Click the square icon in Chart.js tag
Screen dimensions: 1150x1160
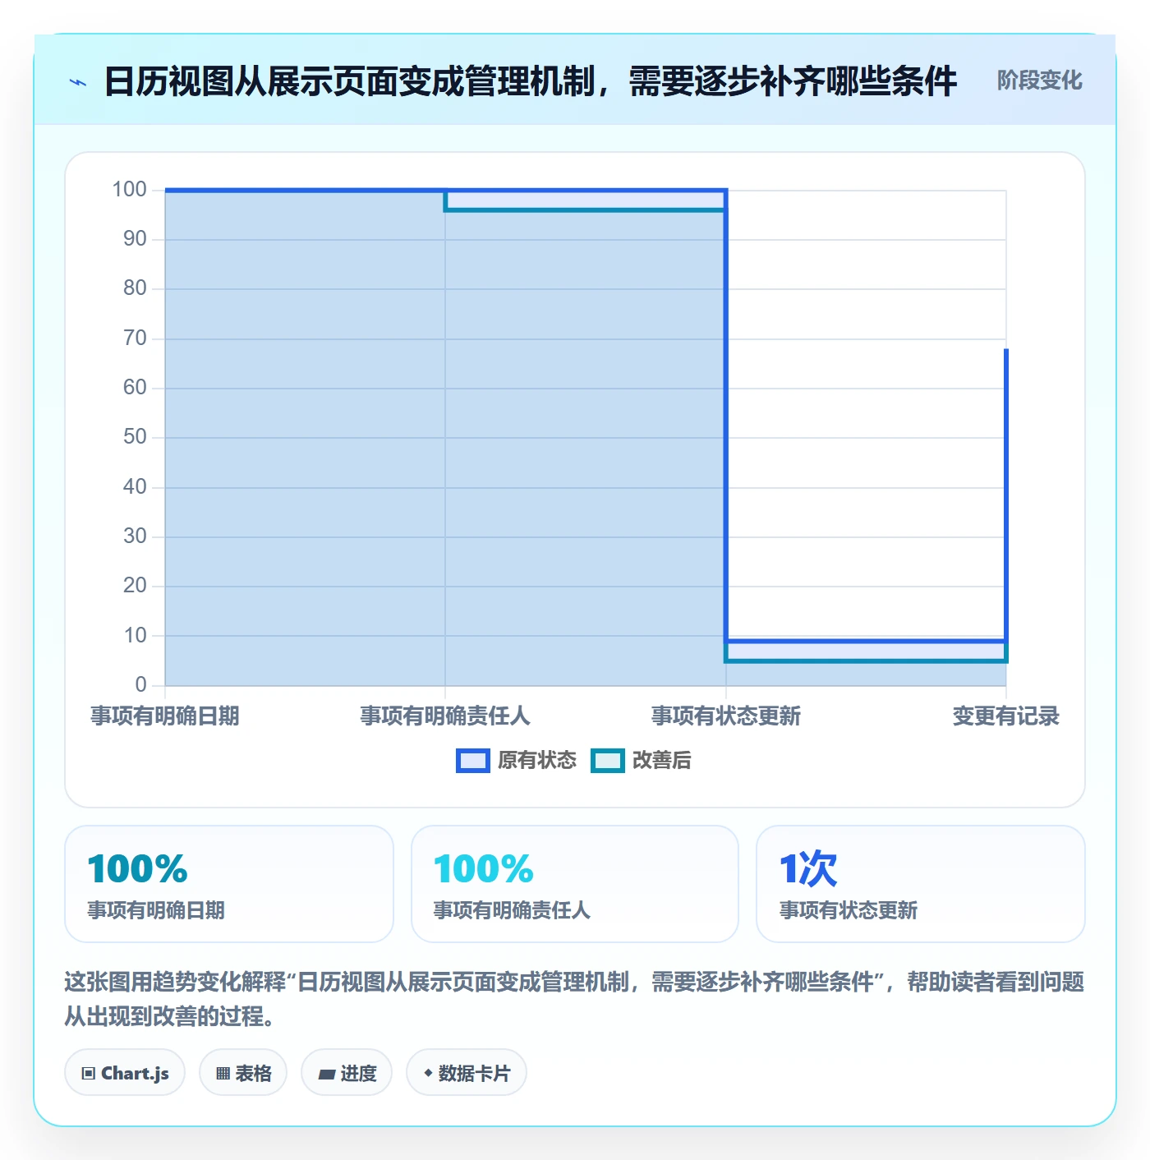pos(89,1074)
